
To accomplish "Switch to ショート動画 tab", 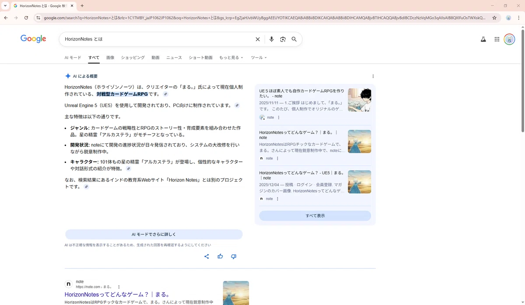I will click(200, 58).
